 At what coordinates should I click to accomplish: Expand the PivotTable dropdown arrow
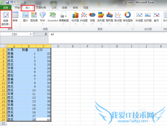click(10, 24)
